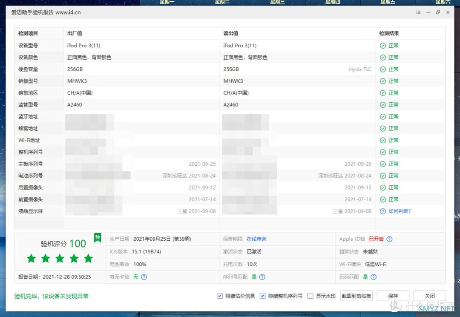Click the help icon next to 有无卡贴
This screenshot has height=317, width=460.
pos(144,277)
